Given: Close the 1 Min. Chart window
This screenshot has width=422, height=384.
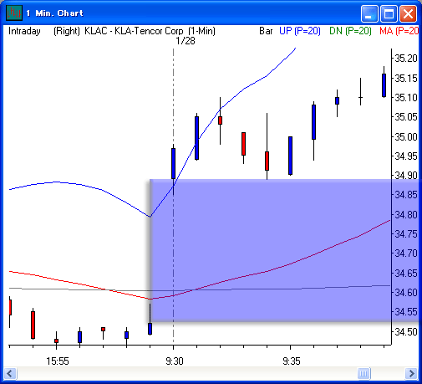Looking at the screenshot, I should pyautogui.click(x=408, y=13).
